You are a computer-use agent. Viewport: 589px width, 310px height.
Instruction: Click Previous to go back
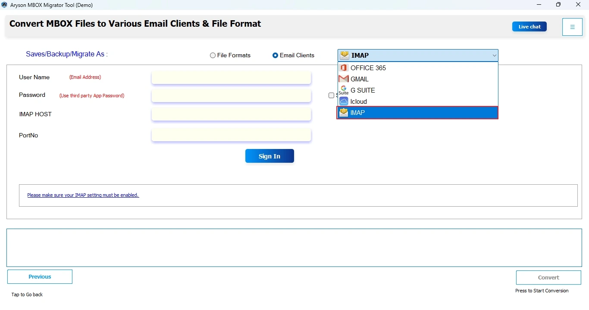(39, 276)
